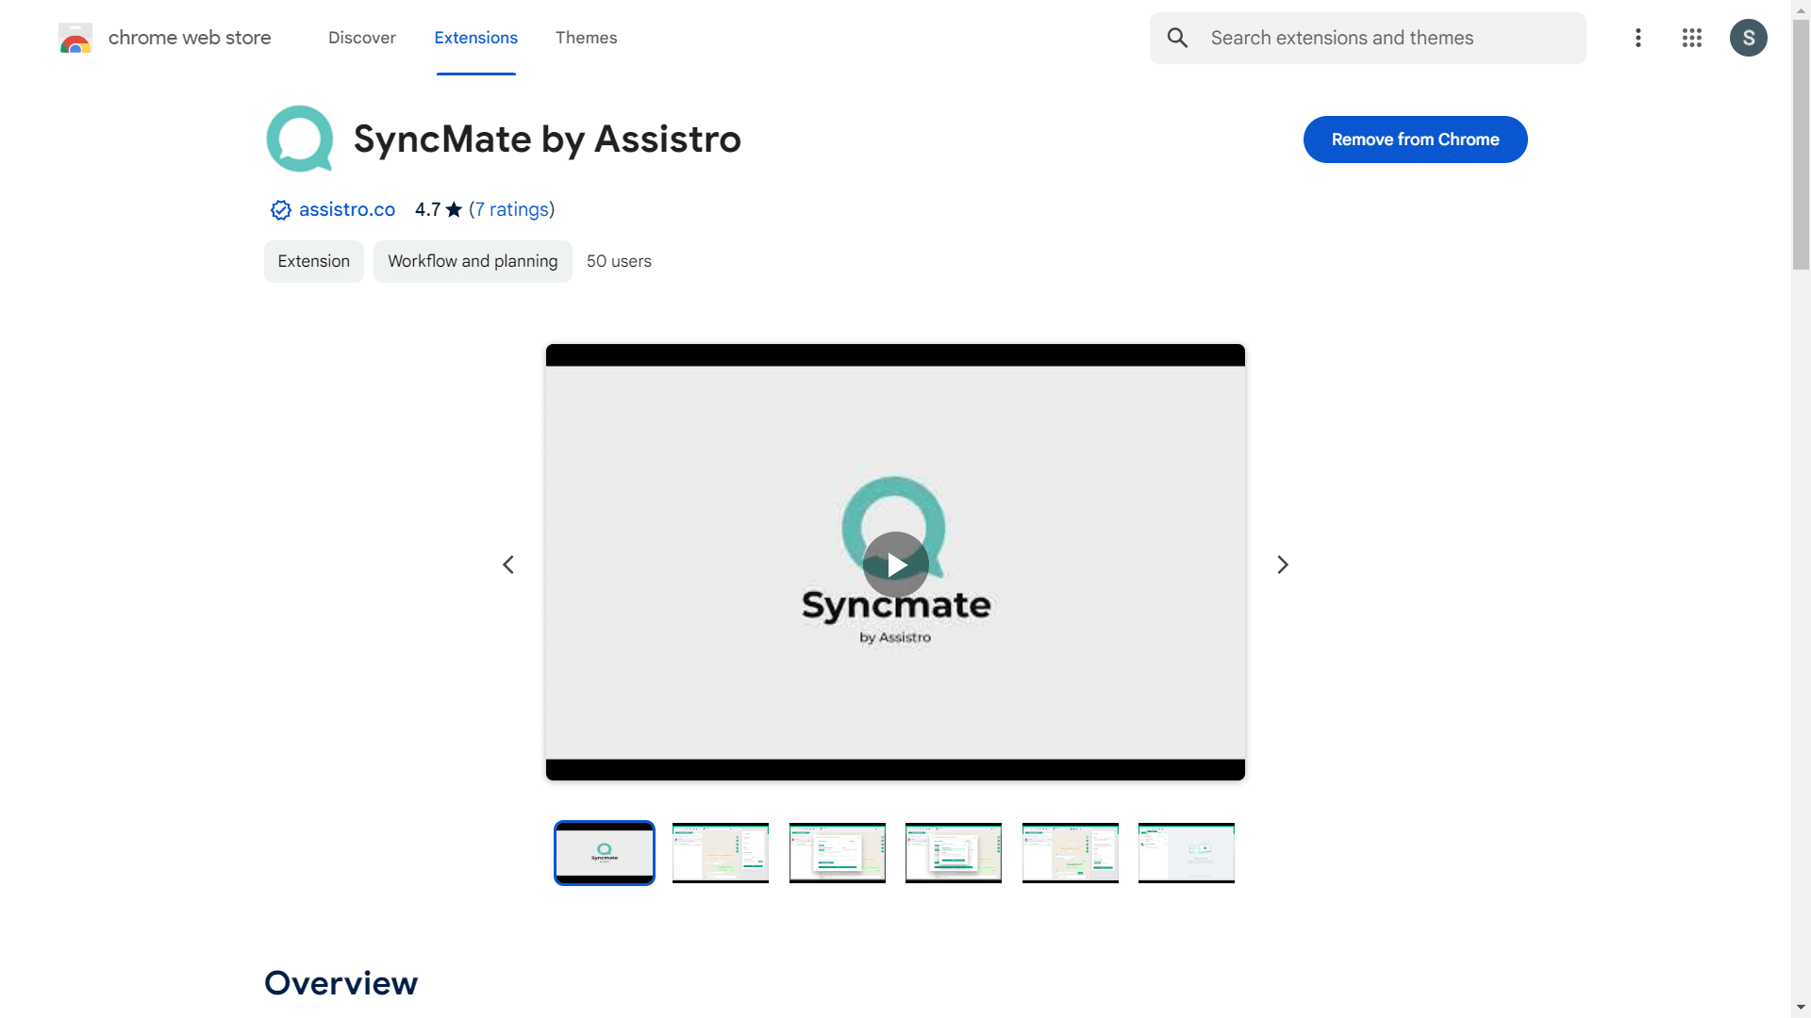Click the Workflow and planning category chip
The image size is (1811, 1018).
[473, 261]
